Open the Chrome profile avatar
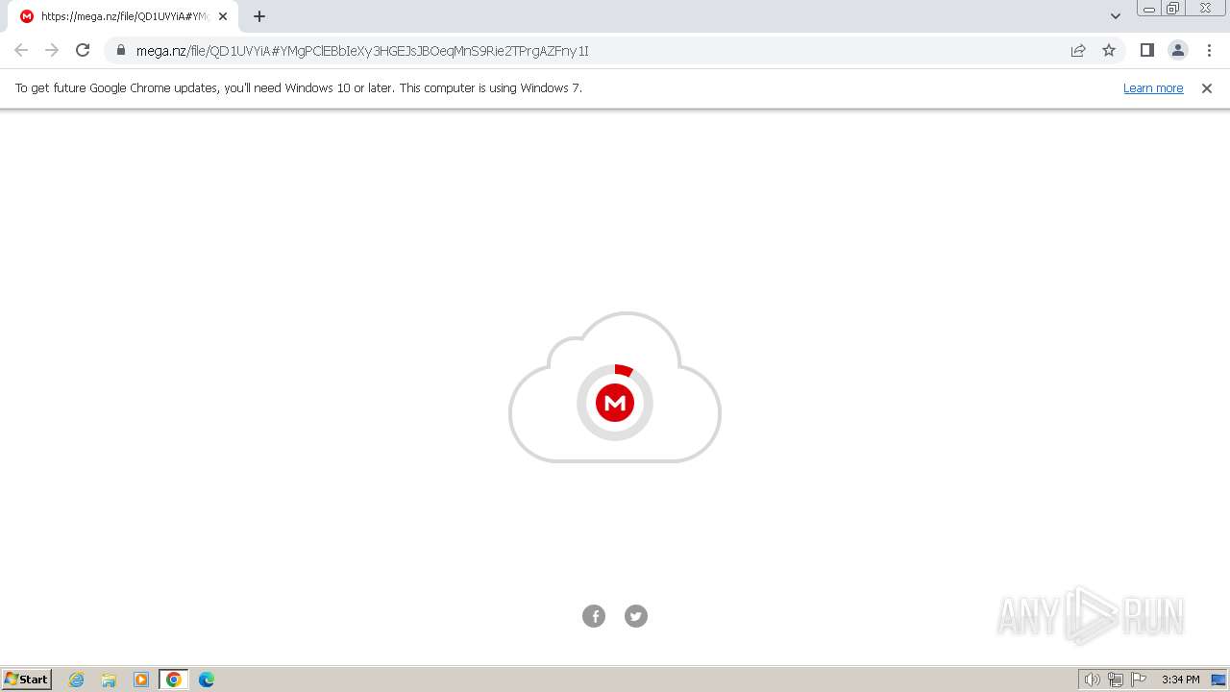 click(x=1178, y=50)
